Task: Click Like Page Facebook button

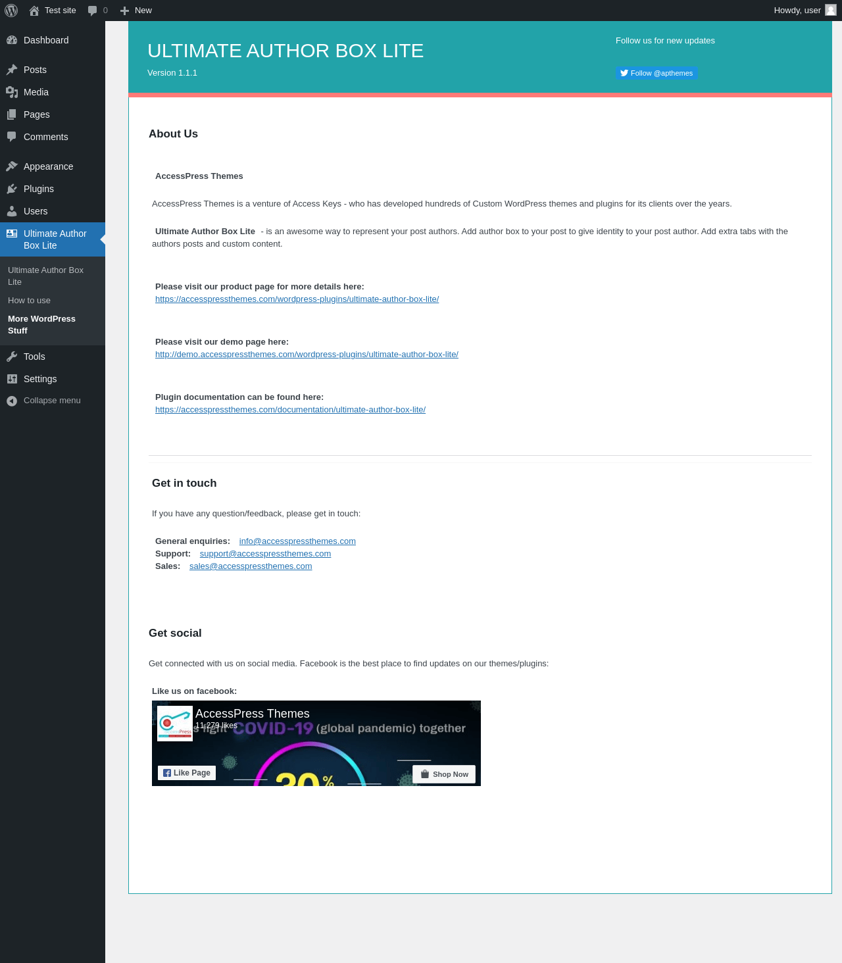Action: click(187, 773)
